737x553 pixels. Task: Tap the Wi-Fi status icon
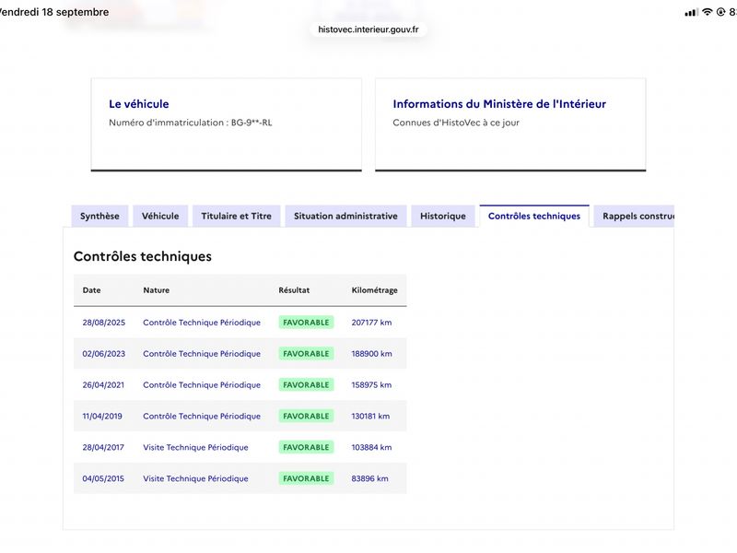coord(707,12)
